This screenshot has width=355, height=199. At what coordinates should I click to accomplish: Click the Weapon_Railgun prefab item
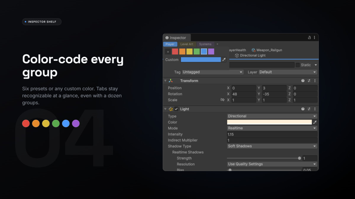[267, 50]
